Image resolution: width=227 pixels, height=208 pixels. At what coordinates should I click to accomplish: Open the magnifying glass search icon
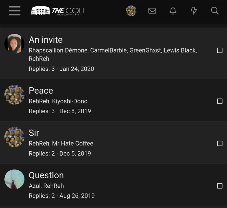[215, 11]
